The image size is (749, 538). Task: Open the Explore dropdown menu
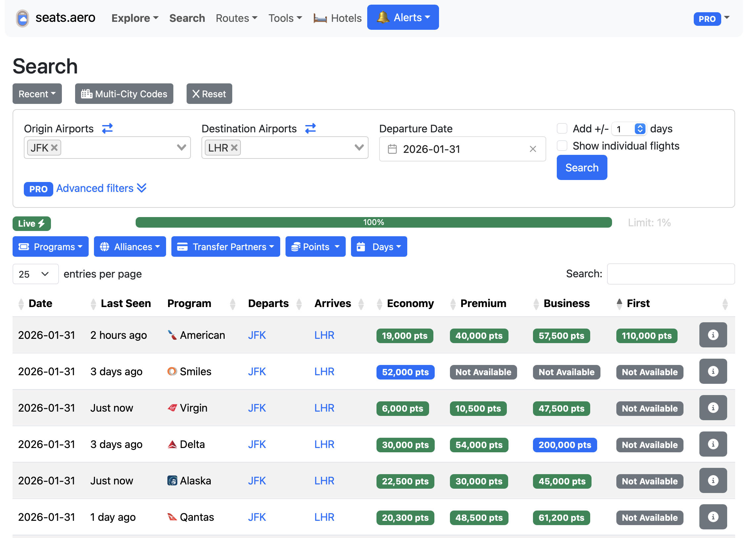(x=135, y=18)
